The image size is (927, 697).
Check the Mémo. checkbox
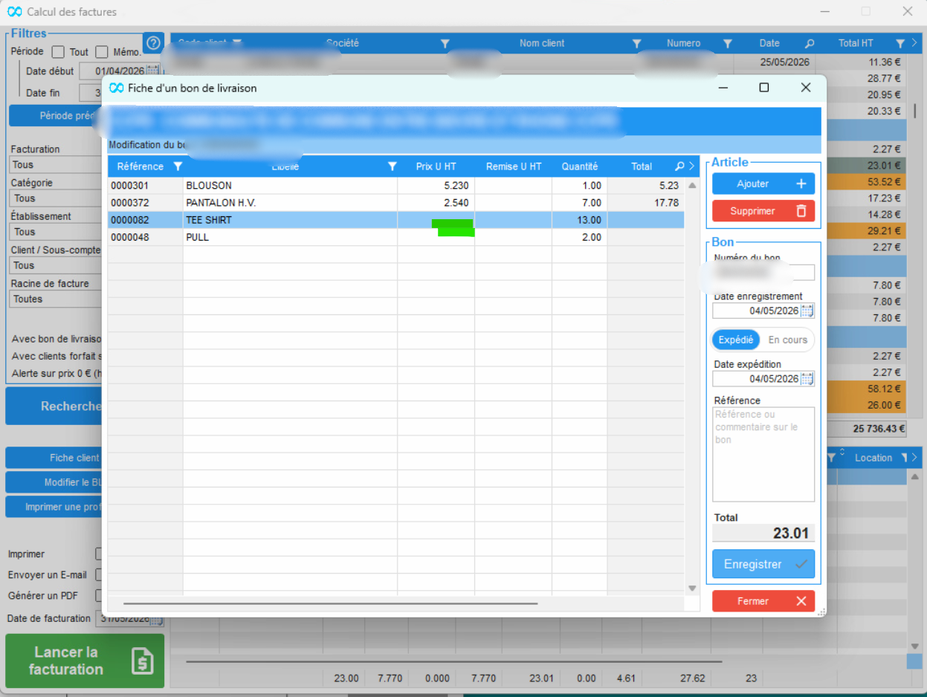(102, 52)
